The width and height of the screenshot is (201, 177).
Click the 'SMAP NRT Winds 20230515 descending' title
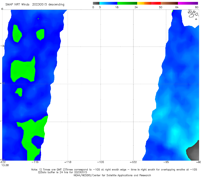[x=35, y=5]
